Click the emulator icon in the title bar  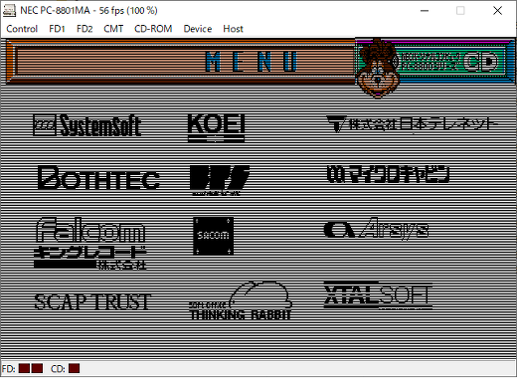pos(9,11)
